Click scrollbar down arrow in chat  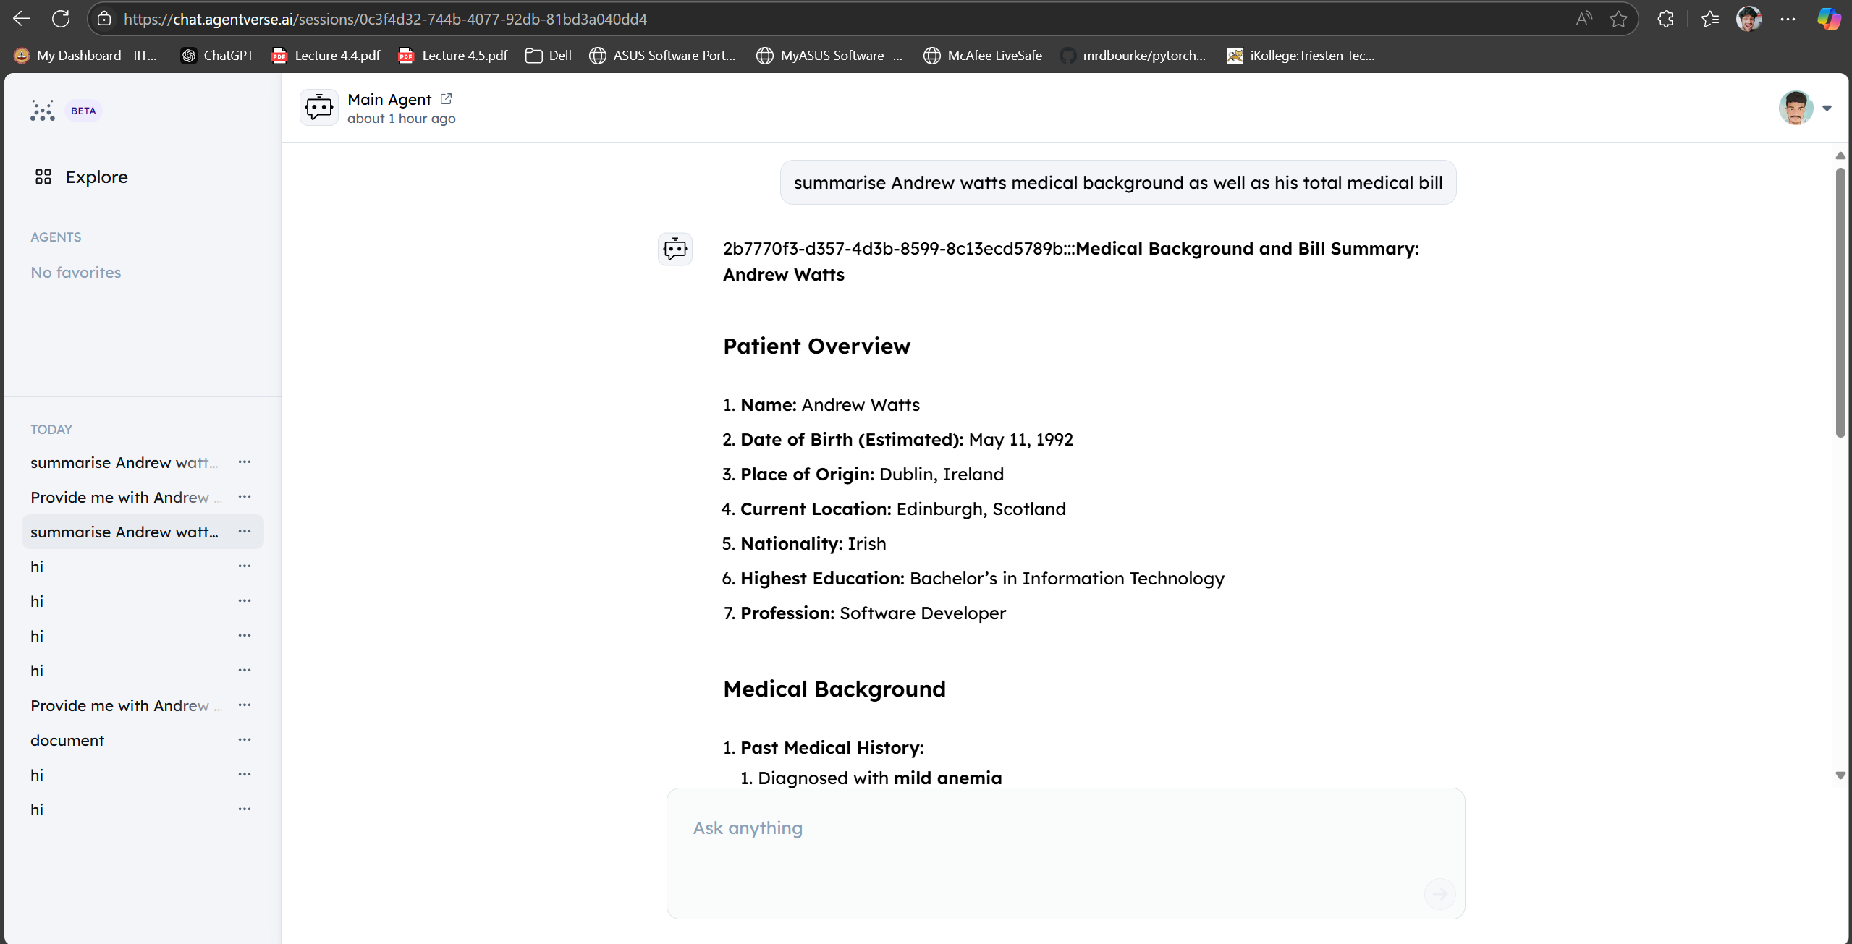point(1840,775)
